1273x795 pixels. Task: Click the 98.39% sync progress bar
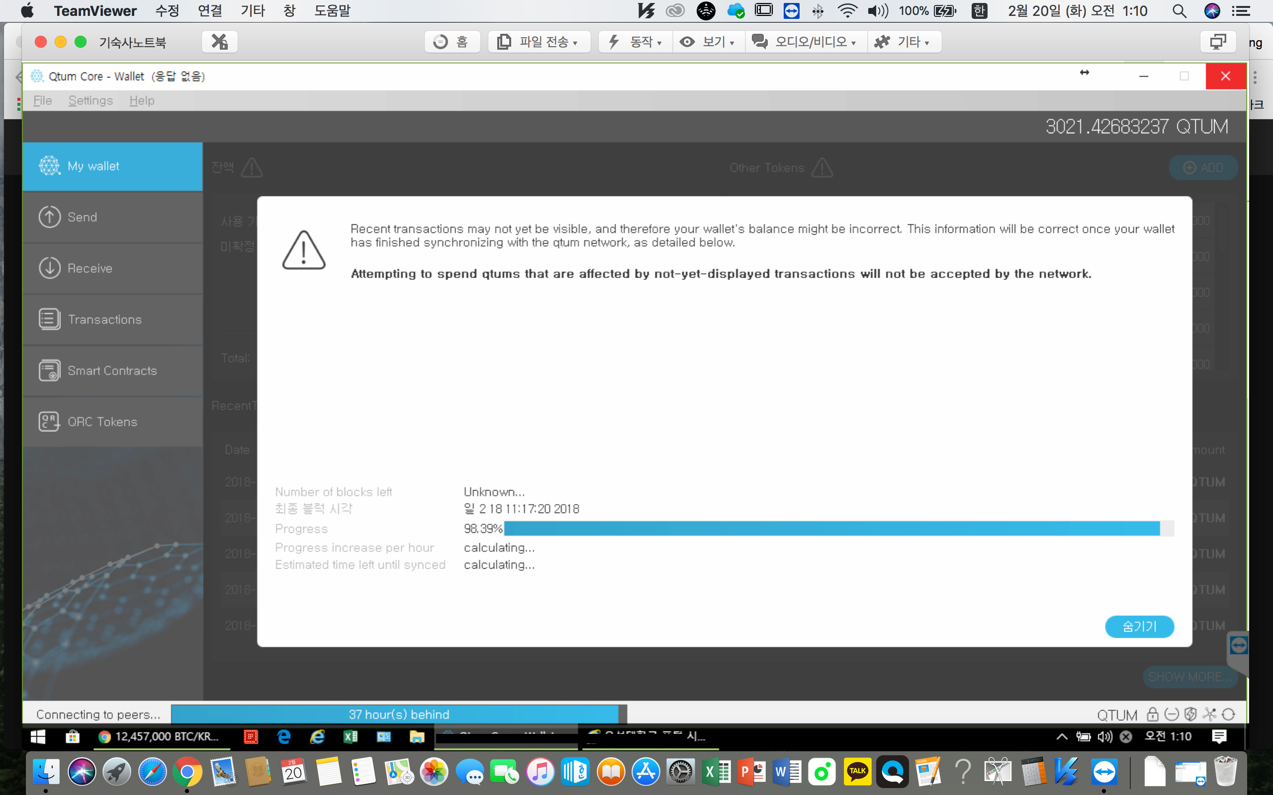coord(838,528)
